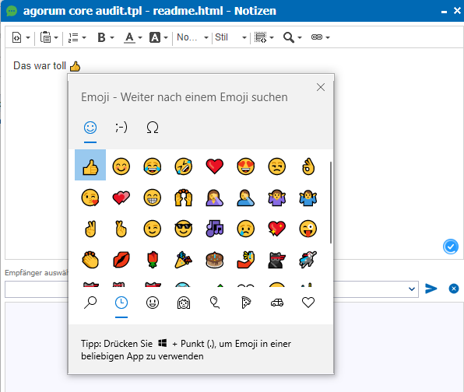The height and width of the screenshot is (392, 464).
Task: Insert the sunglasses face emoji
Action: click(x=184, y=229)
